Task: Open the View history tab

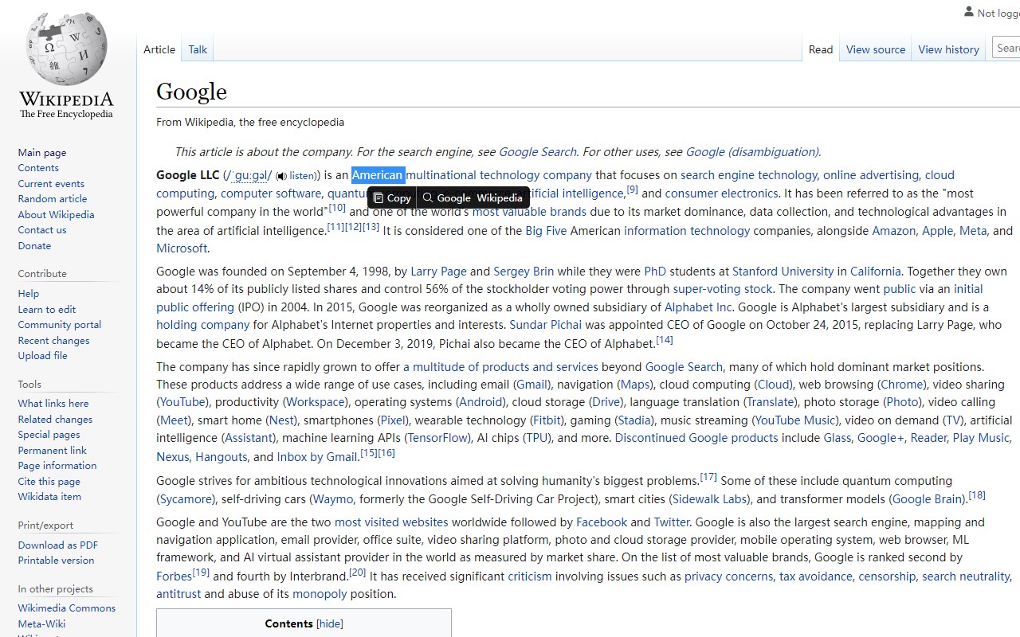Action: point(948,49)
